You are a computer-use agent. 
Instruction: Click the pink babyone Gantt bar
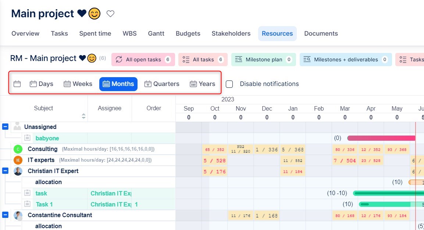point(381,138)
